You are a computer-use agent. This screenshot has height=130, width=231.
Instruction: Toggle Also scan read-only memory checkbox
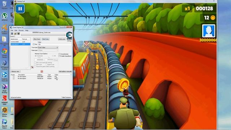(35, 62)
